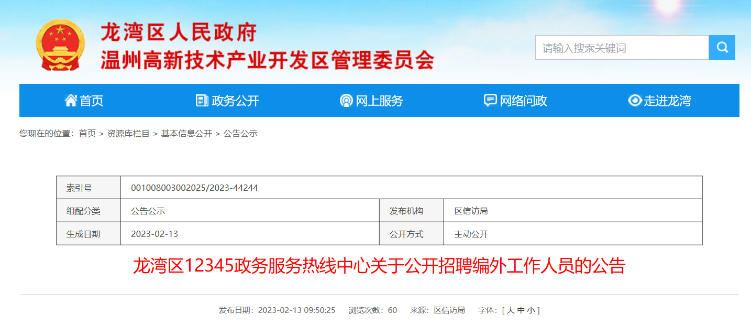The image size is (751, 325).
Task: Set font size to 小
Action: [531, 310]
